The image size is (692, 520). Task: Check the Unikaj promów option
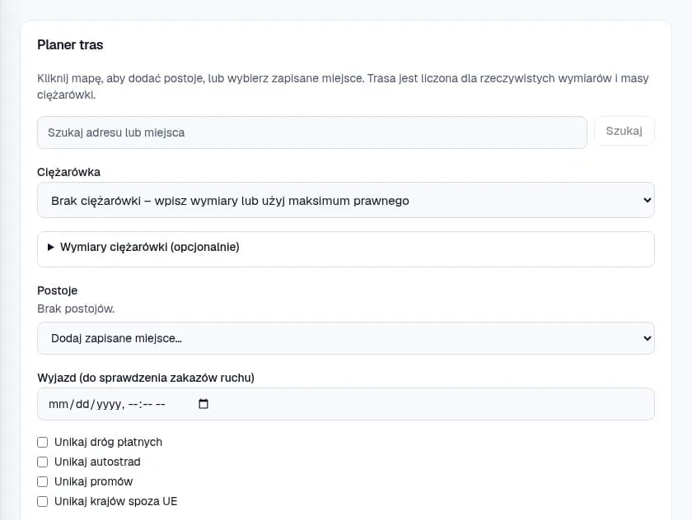42,481
